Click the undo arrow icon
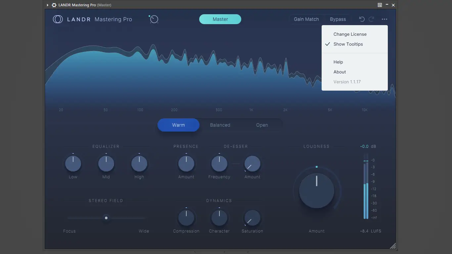This screenshot has height=254, width=452. tap(362, 19)
